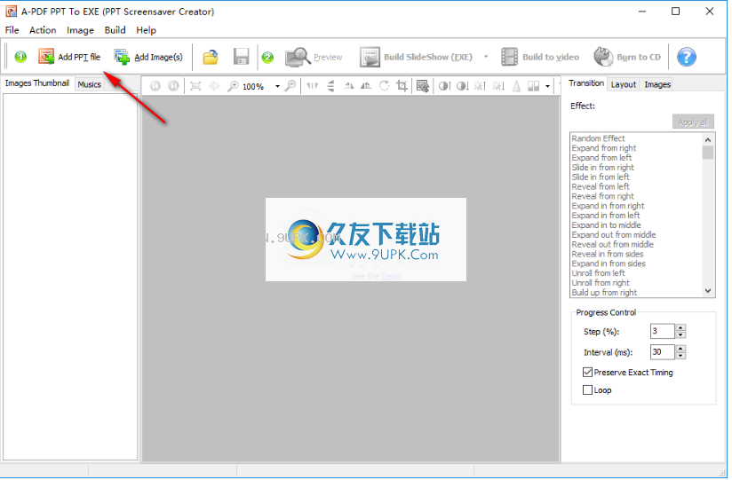
Task: Click the increase brightness icon
Action: point(480,86)
